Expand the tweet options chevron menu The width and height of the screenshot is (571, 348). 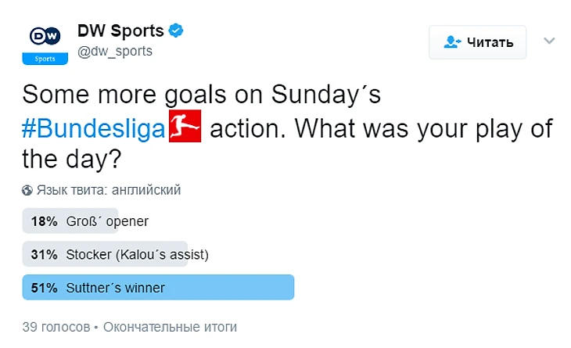549,41
